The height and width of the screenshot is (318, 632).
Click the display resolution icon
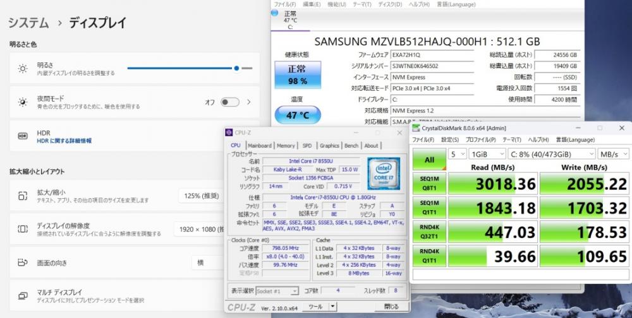pyautogui.click(x=23, y=229)
